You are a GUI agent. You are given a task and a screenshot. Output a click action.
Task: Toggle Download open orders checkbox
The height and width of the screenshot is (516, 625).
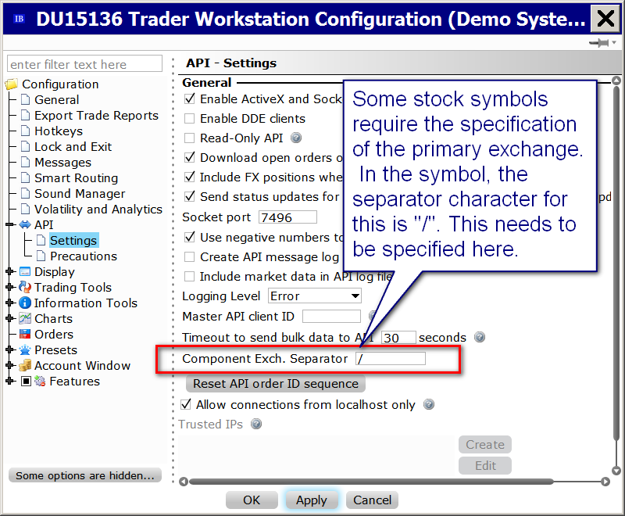click(x=190, y=157)
